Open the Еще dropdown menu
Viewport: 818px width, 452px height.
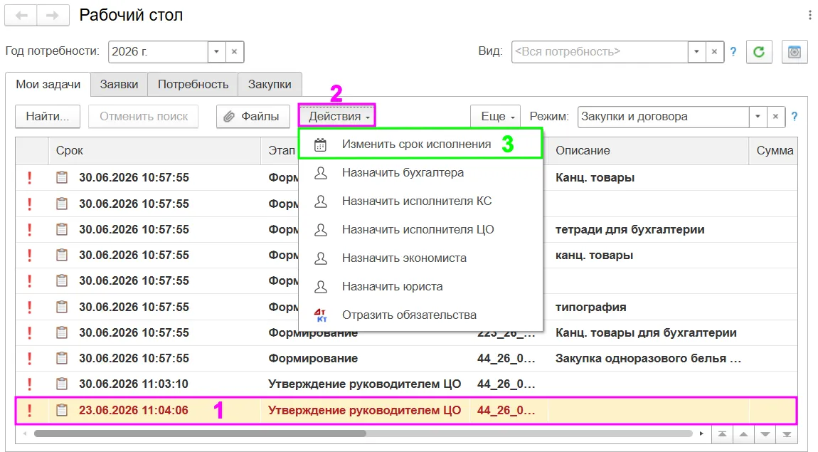(x=496, y=117)
